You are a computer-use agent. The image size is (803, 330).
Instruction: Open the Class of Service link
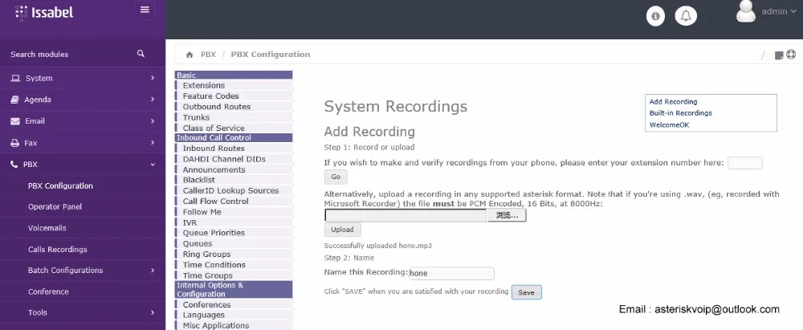[x=214, y=128]
